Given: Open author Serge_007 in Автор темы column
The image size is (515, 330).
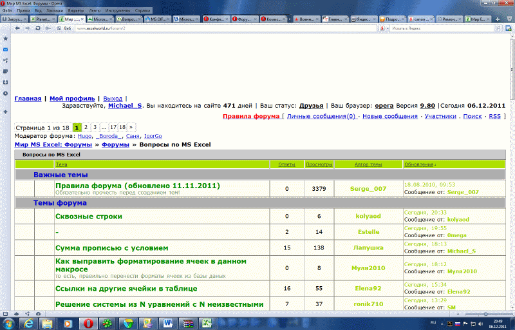Looking at the screenshot, I should pyautogui.click(x=368, y=189).
